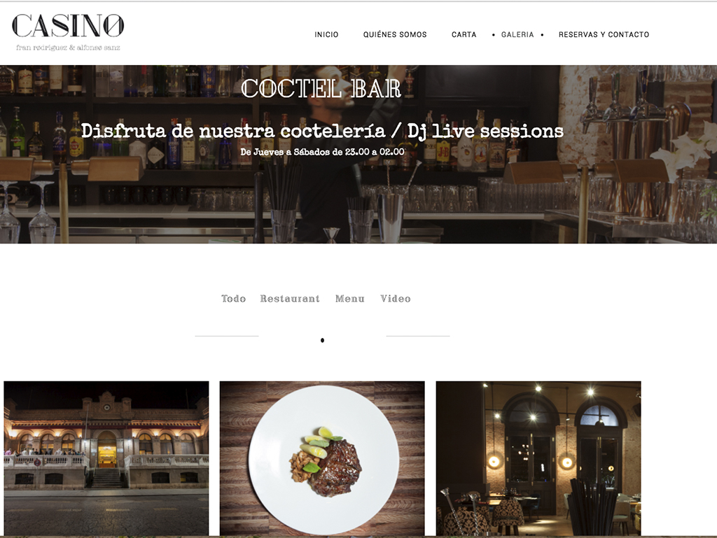Viewport: 717px width, 538px height.
Task: Open the INICIO menu item
Action: [326, 35]
